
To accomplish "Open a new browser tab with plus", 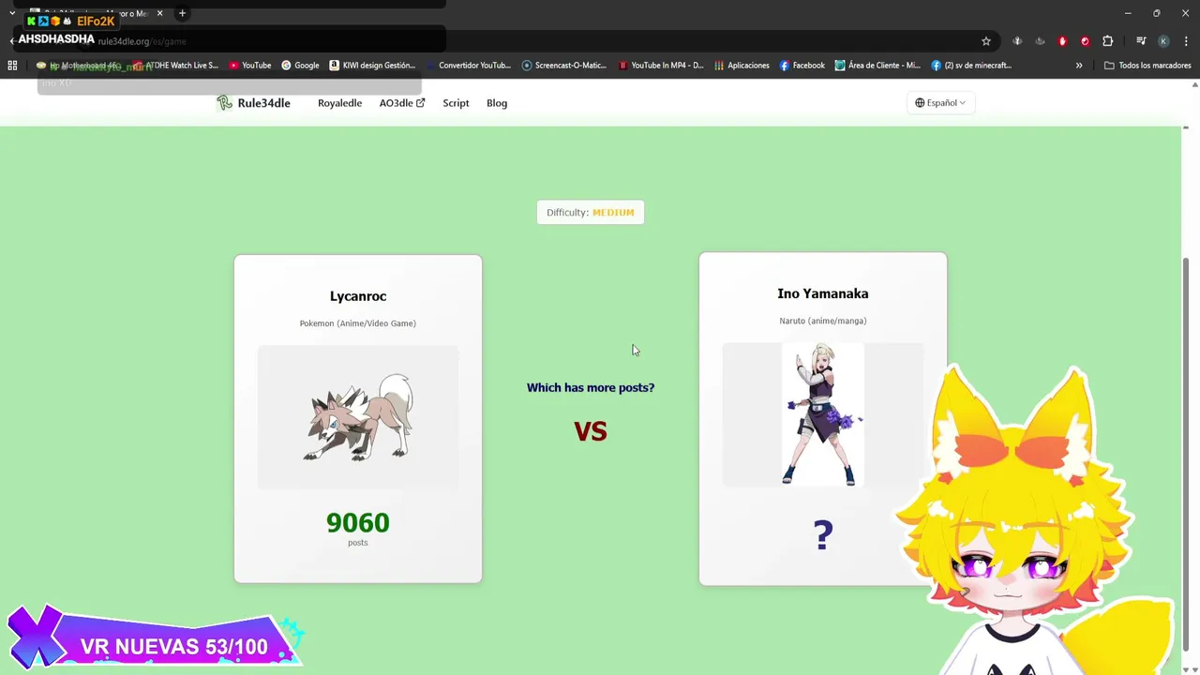I will pyautogui.click(x=182, y=13).
